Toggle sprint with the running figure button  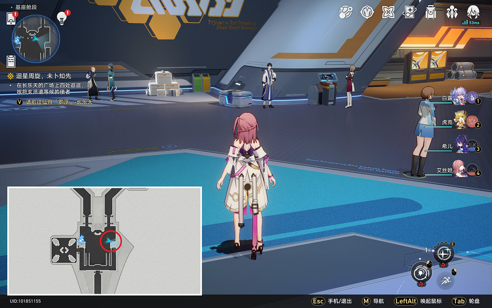point(445,280)
